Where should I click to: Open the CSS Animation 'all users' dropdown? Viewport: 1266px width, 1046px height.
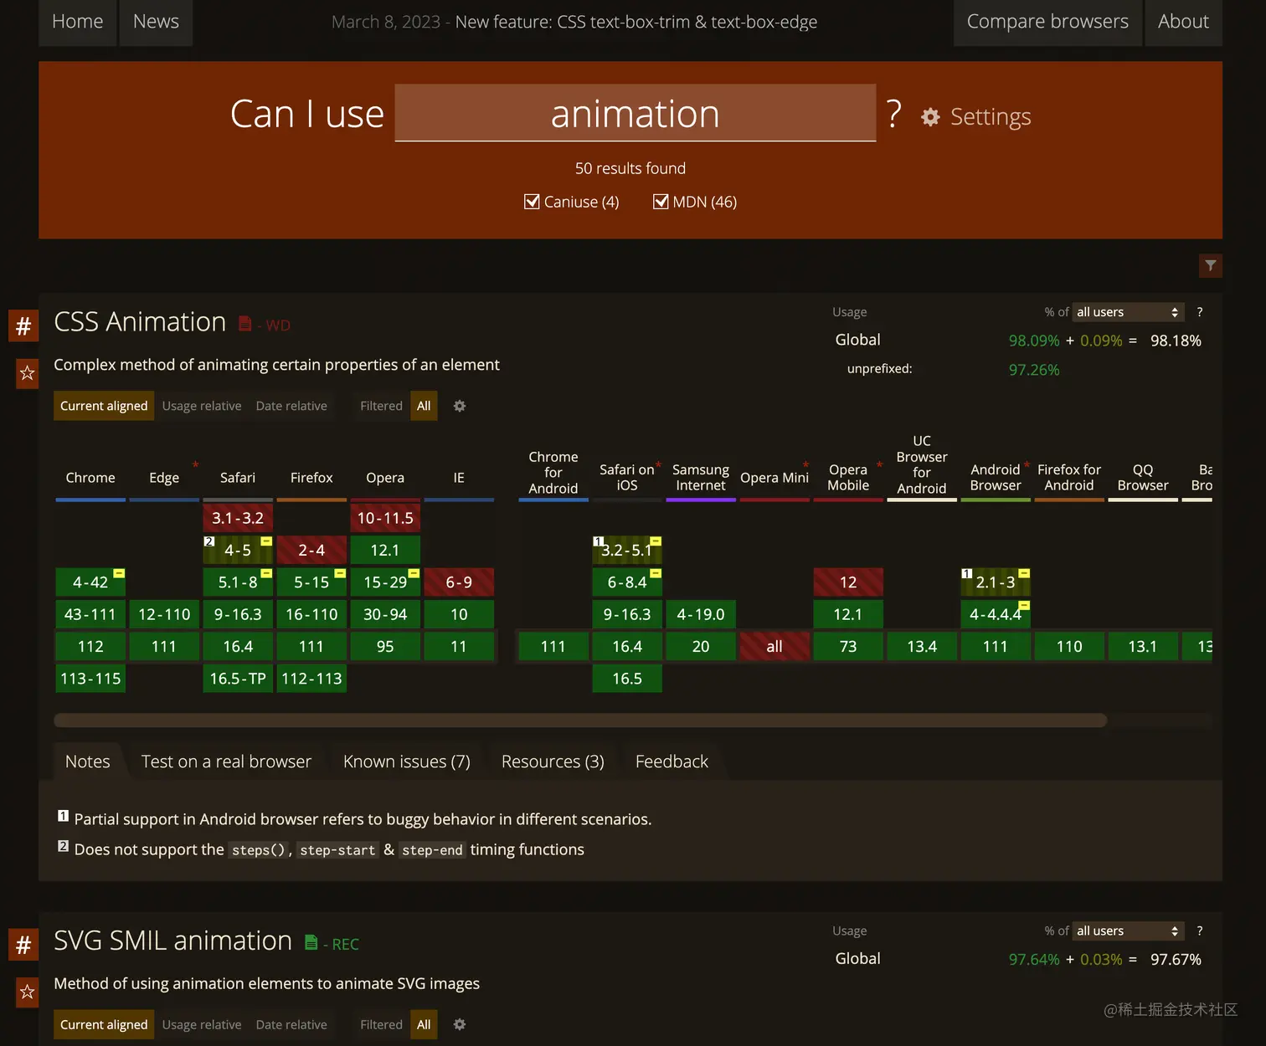click(1129, 312)
